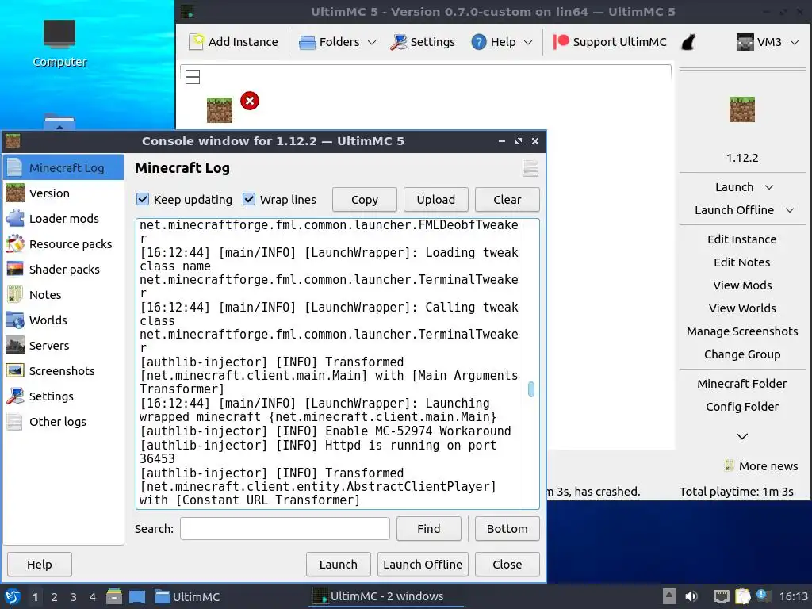
Task: Select the 1.12.2 grass block instance
Action: pyautogui.click(x=220, y=109)
